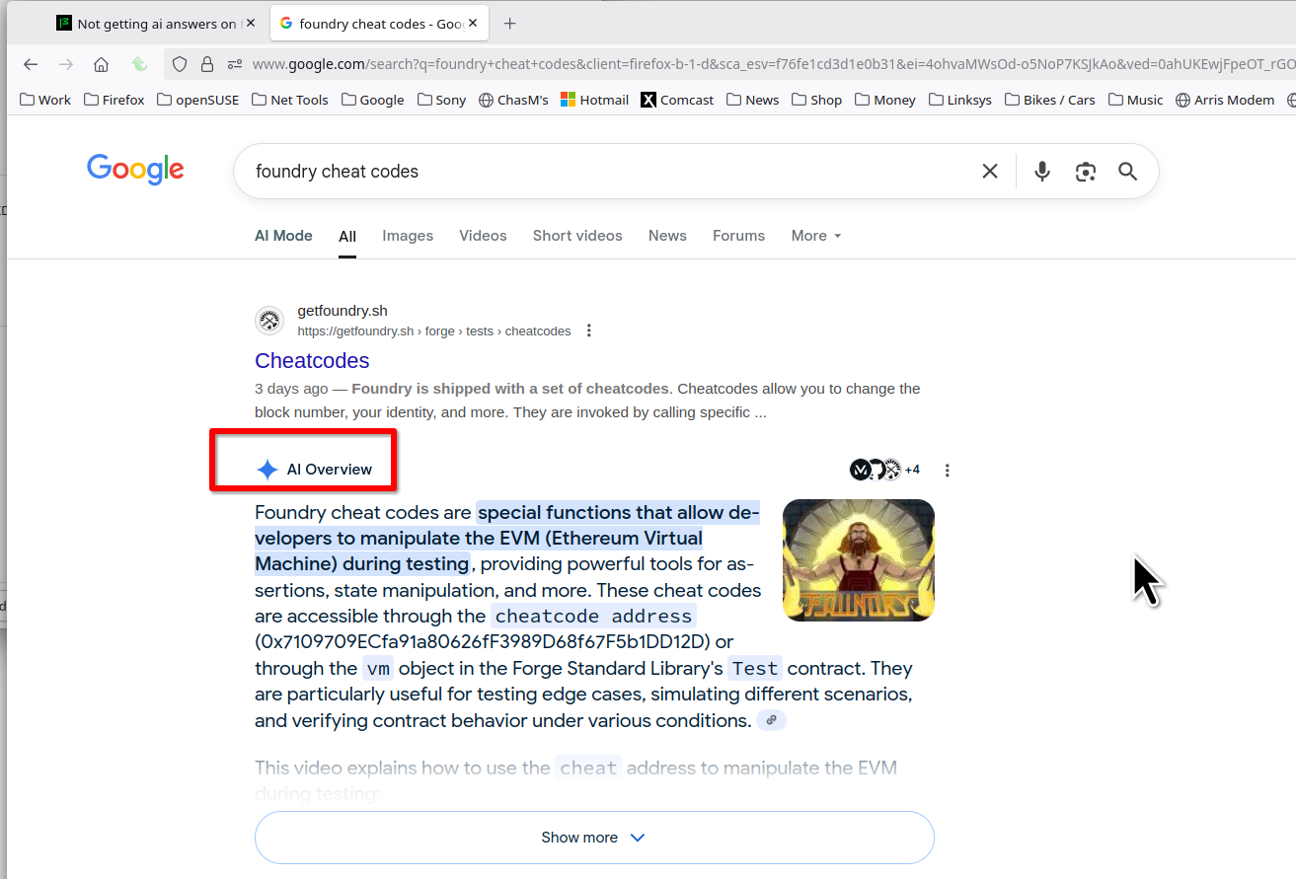Open the Money bookmarks folder
Viewport: 1296px width, 879px height.
click(x=885, y=100)
